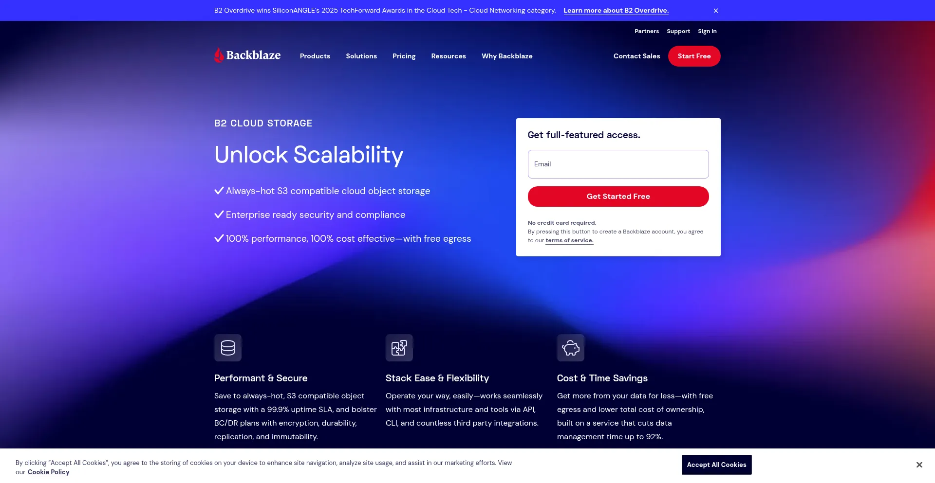The height and width of the screenshot is (483, 935).
Task: Click the Sign In link
Action: pos(707,32)
